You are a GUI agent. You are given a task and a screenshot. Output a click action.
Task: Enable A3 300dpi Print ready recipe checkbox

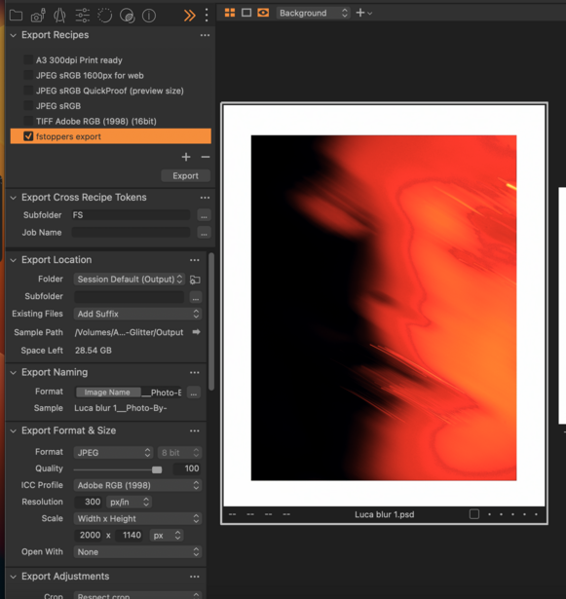pyautogui.click(x=28, y=60)
